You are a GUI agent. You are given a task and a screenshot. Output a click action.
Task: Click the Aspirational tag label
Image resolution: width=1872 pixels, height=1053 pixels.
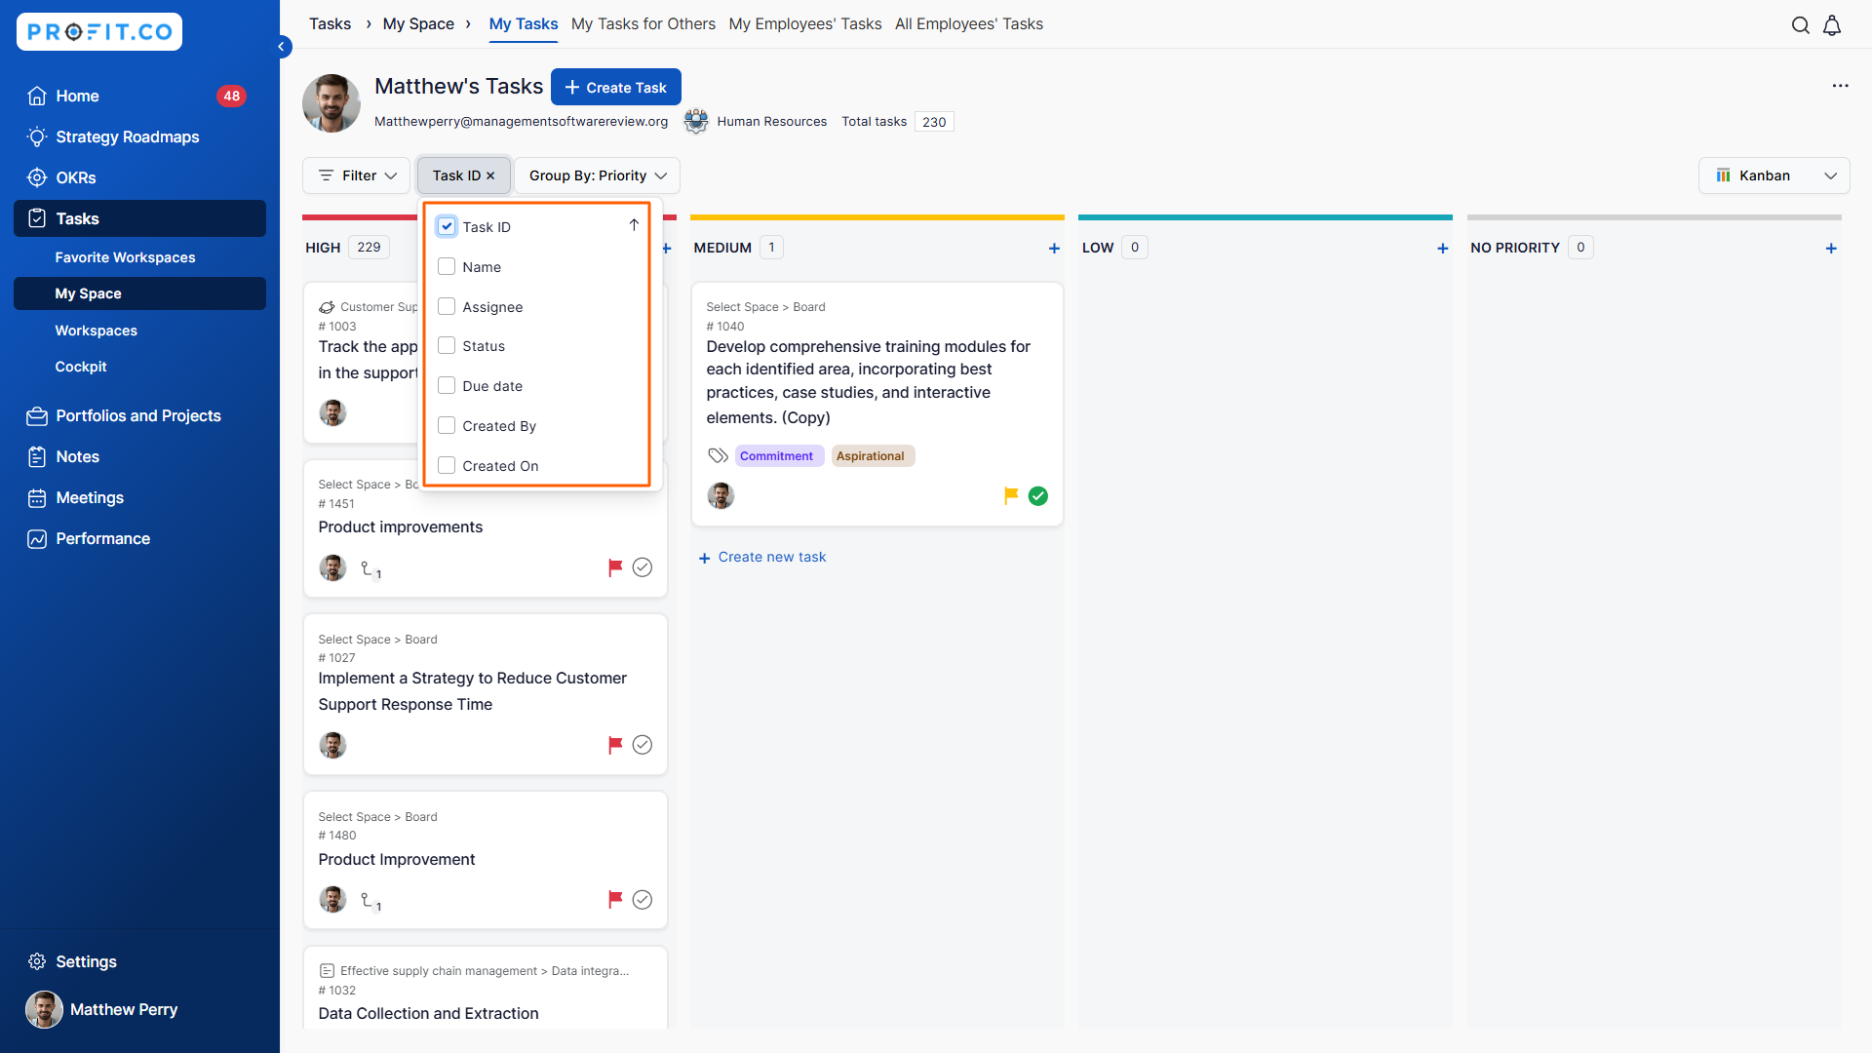click(870, 455)
